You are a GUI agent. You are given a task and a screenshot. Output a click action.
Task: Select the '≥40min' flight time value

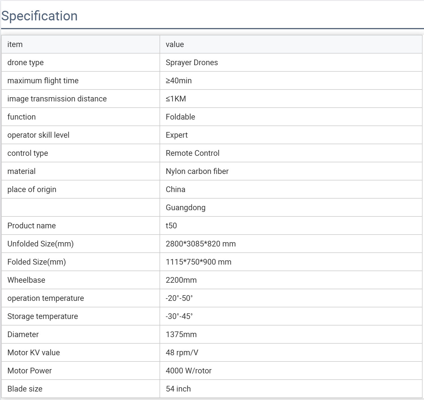[179, 81]
